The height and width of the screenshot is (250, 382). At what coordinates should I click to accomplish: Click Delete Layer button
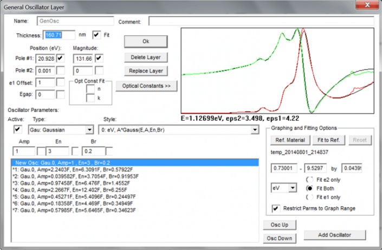coord(146,57)
